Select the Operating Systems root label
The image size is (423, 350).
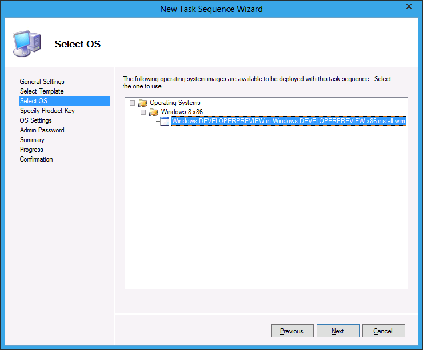(175, 103)
